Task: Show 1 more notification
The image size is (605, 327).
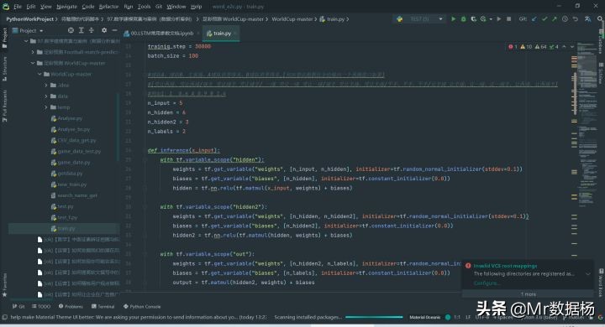Action: pos(528,294)
